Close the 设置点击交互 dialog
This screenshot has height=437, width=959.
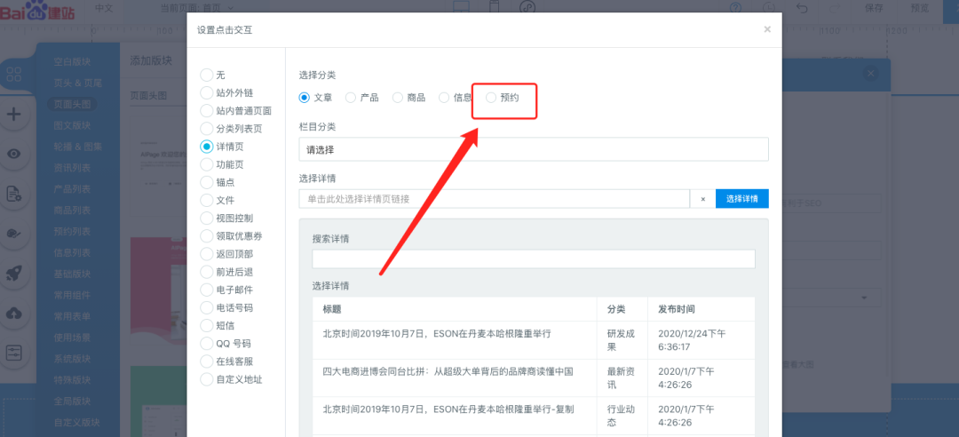pyautogui.click(x=767, y=29)
